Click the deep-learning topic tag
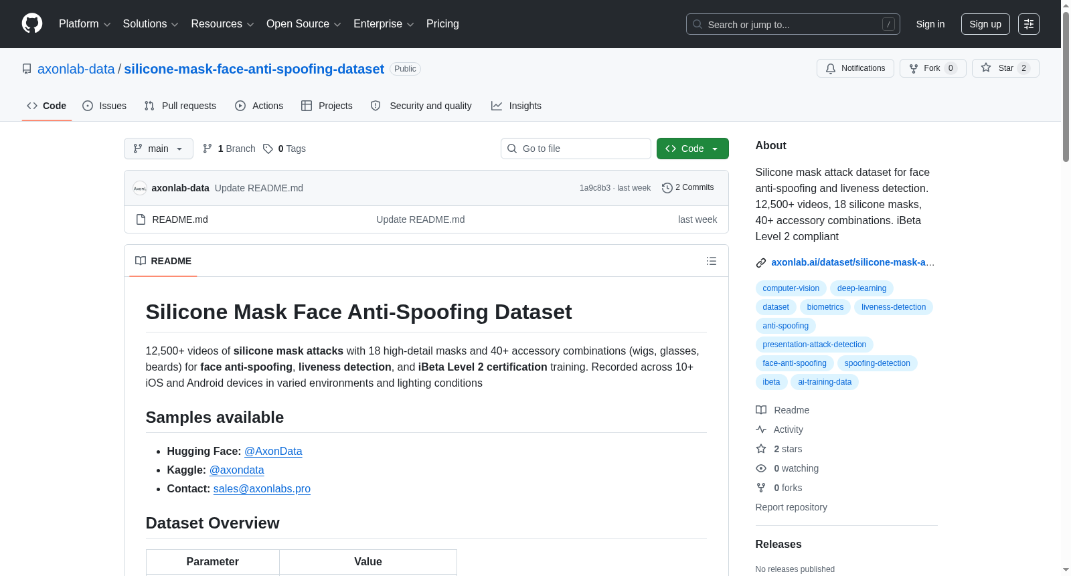The image size is (1071, 576). (861, 288)
